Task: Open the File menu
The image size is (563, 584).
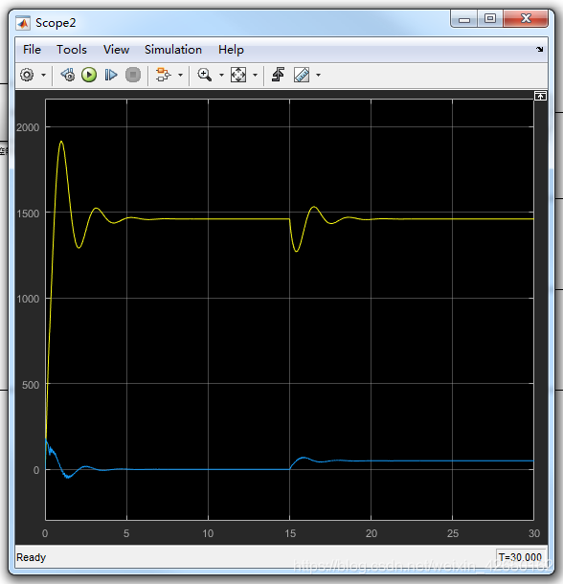Action: (32, 50)
